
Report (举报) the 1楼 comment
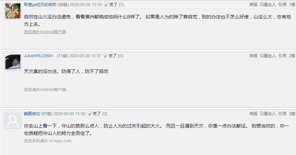click(x=253, y=5)
